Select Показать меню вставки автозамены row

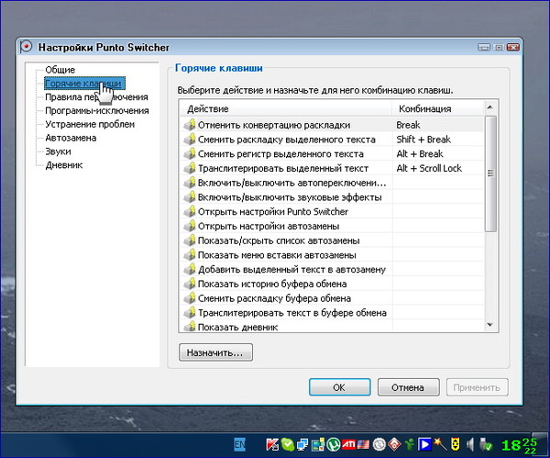coord(332,255)
